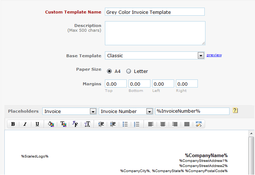The image size is (255, 175).
Task: Edit Custom Template Name field
Action: coord(155,12)
